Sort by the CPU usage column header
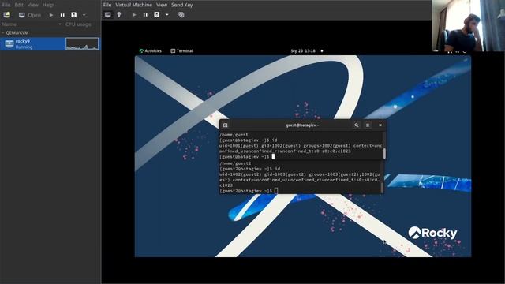This screenshot has width=505, height=284. tap(78, 24)
